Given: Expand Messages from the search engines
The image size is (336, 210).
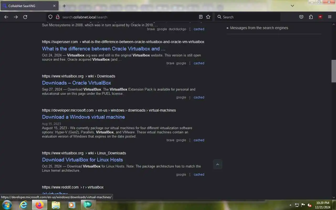Looking at the screenshot, I should pyautogui.click(x=257, y=28).
